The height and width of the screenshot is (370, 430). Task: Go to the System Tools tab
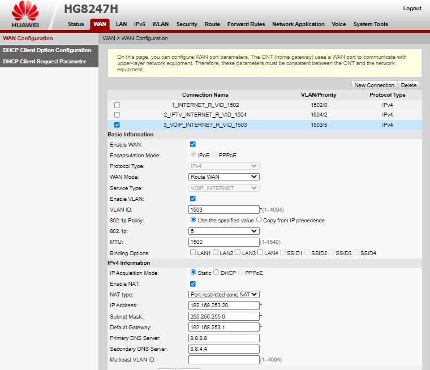371,24
